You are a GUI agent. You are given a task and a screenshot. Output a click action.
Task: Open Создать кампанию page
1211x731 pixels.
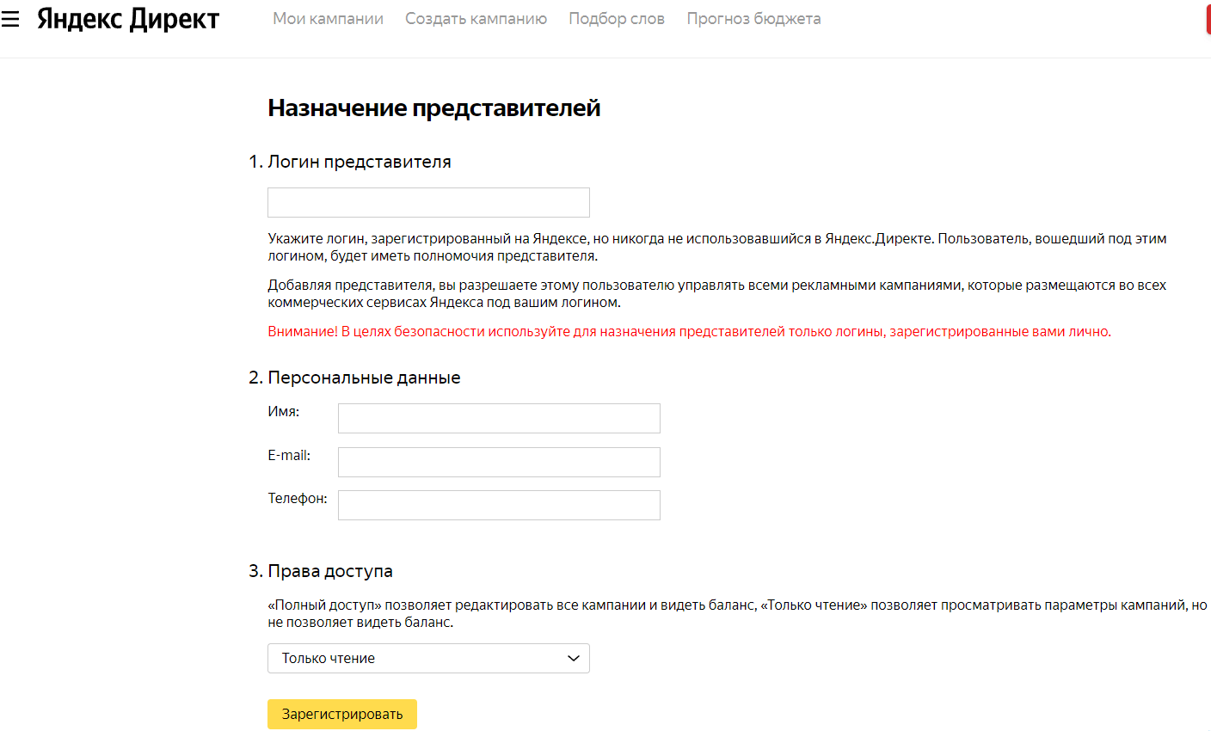[476, 19]
